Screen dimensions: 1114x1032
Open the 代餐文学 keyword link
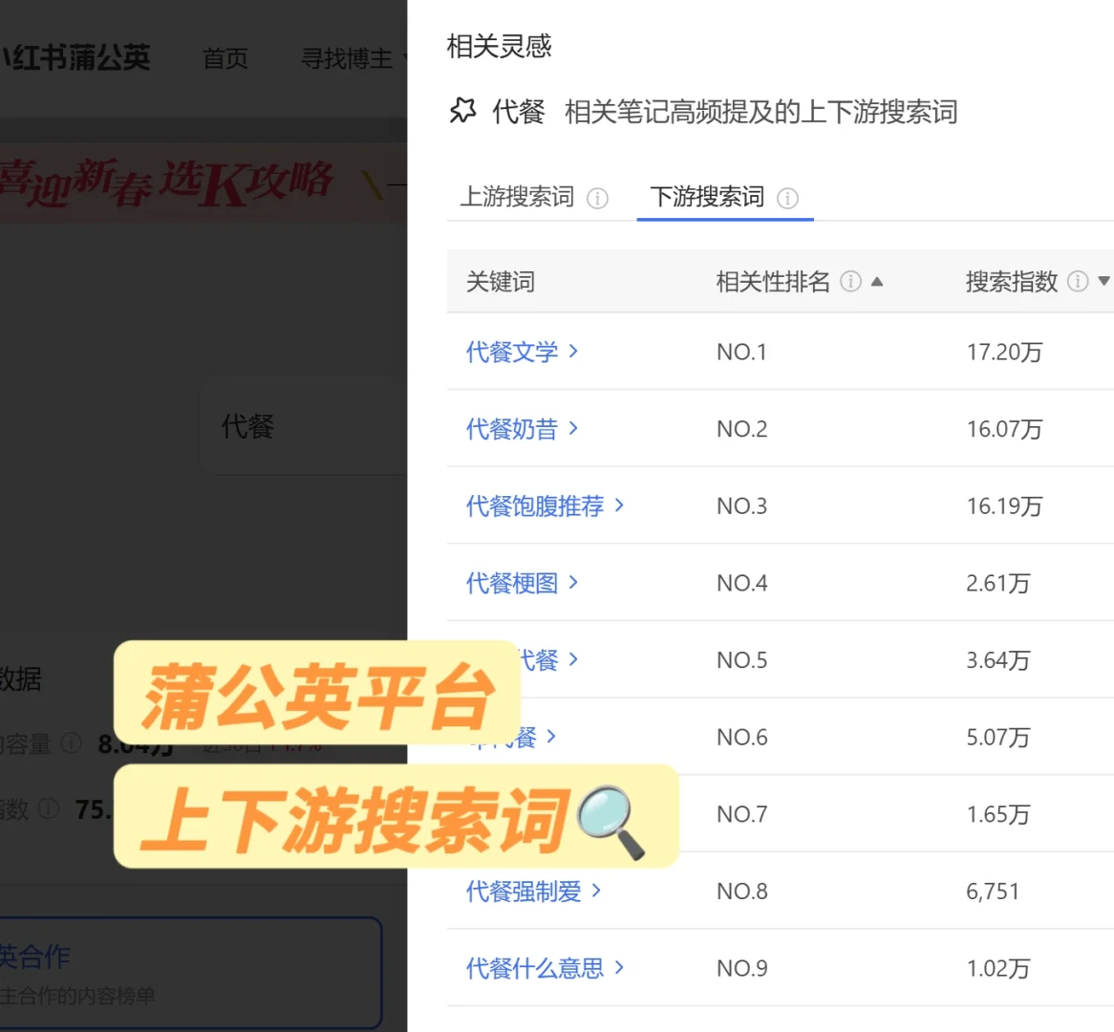[x=512, y=352]
